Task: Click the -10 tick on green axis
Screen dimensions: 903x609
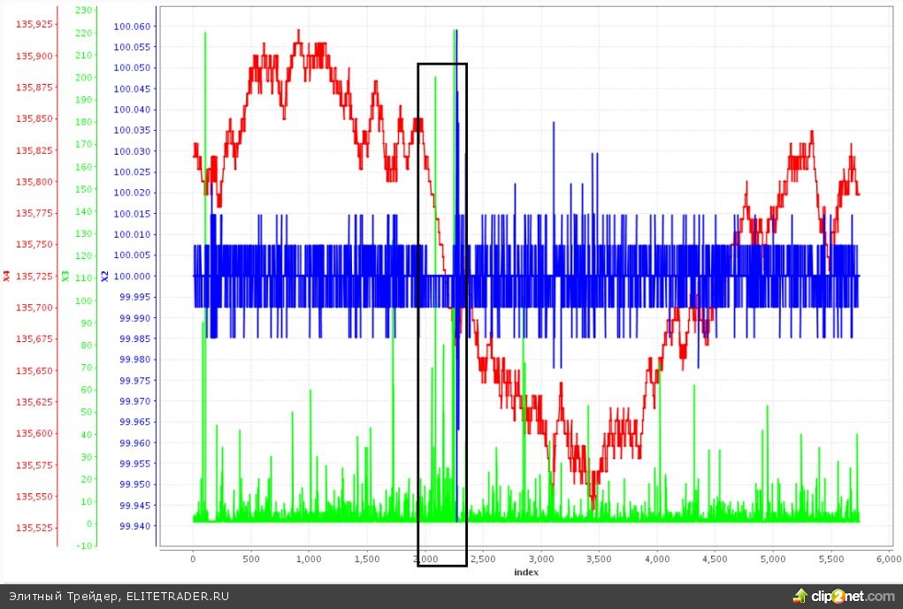Action: (x=84, y=545)
